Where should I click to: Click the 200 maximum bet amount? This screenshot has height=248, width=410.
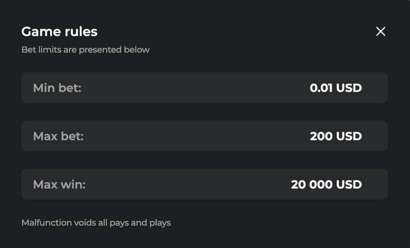[321, 136]
